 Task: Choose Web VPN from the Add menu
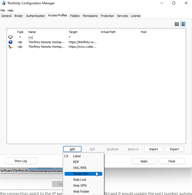coord(83,186)
